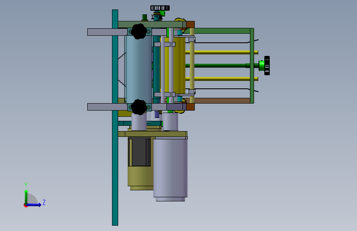Select the upper orange-brown corner block

(x=190, y=25)
